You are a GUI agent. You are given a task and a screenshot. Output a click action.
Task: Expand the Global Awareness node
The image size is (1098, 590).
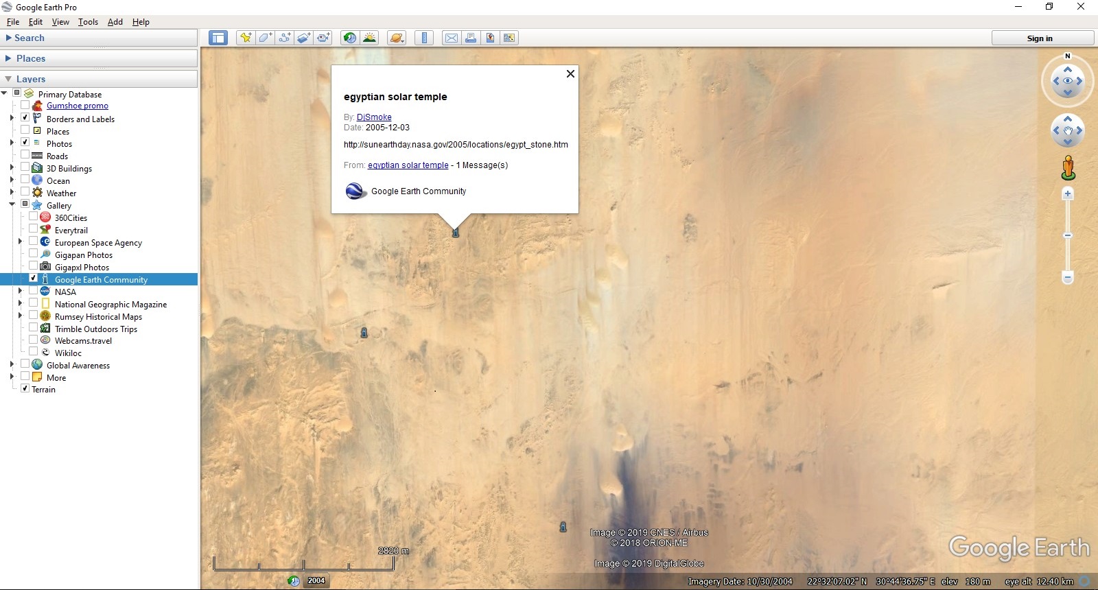(x=12, y=364)
